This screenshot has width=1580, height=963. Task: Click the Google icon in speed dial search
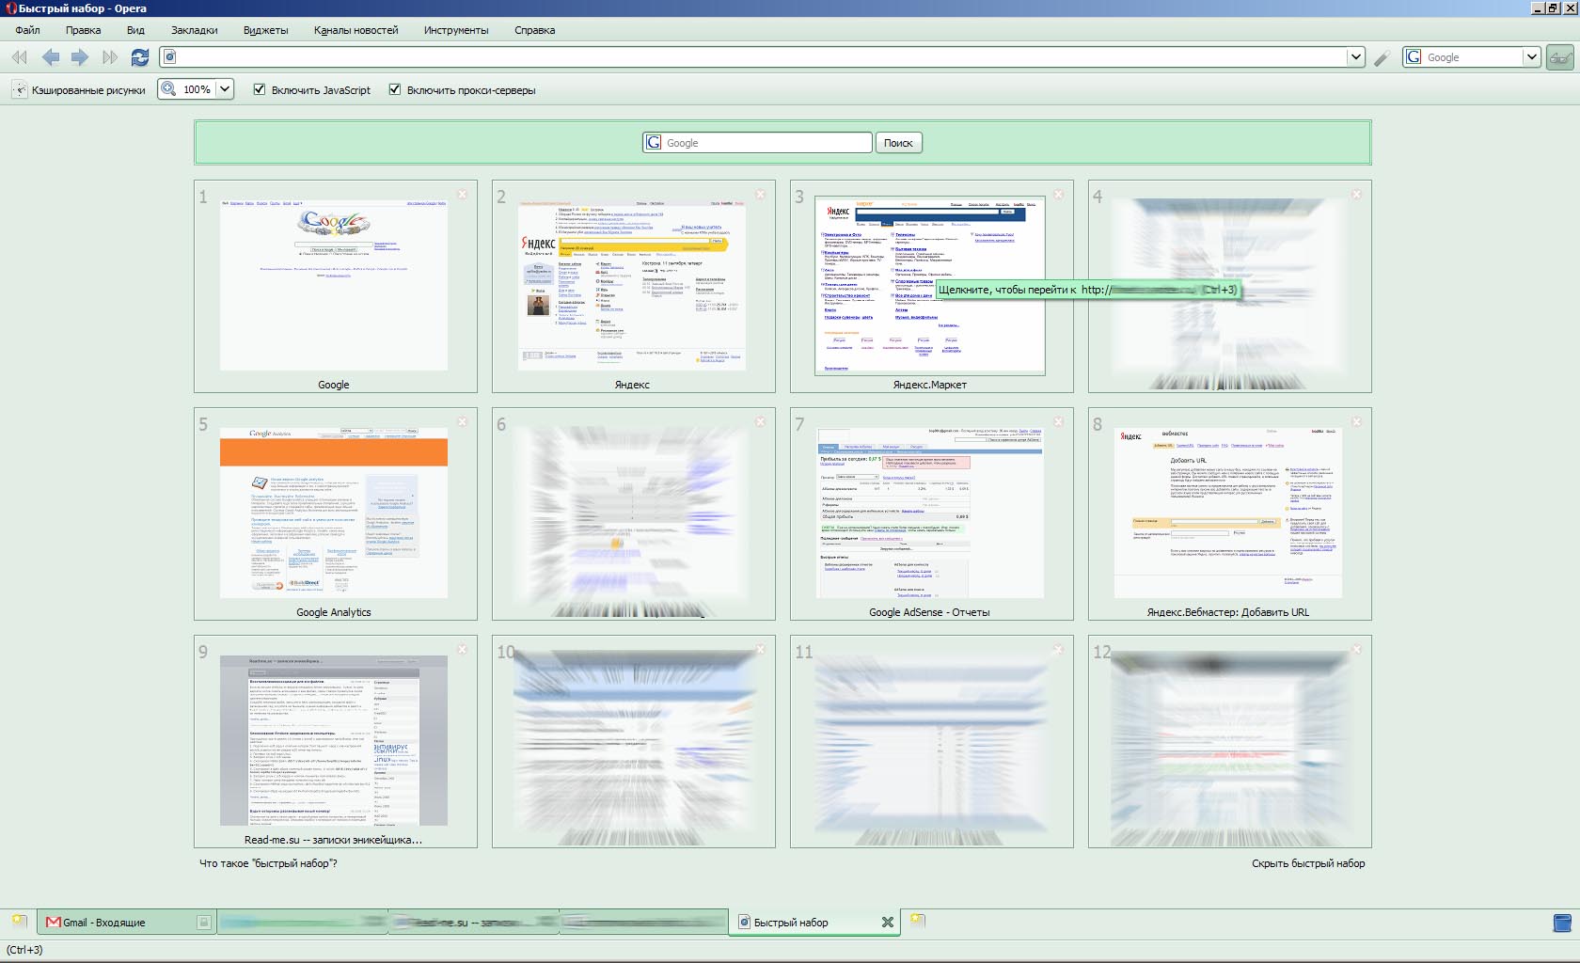(654, 142)
